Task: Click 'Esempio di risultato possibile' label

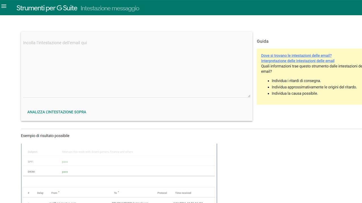Action: pos(45,136)
